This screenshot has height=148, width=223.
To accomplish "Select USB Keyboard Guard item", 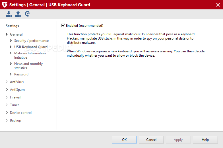I will [31, 47].
